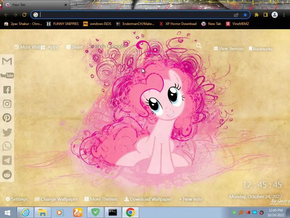Screen dimensions: 290x218
Task: Open Reddit from the sidebar icon
Action: [7, 175]
